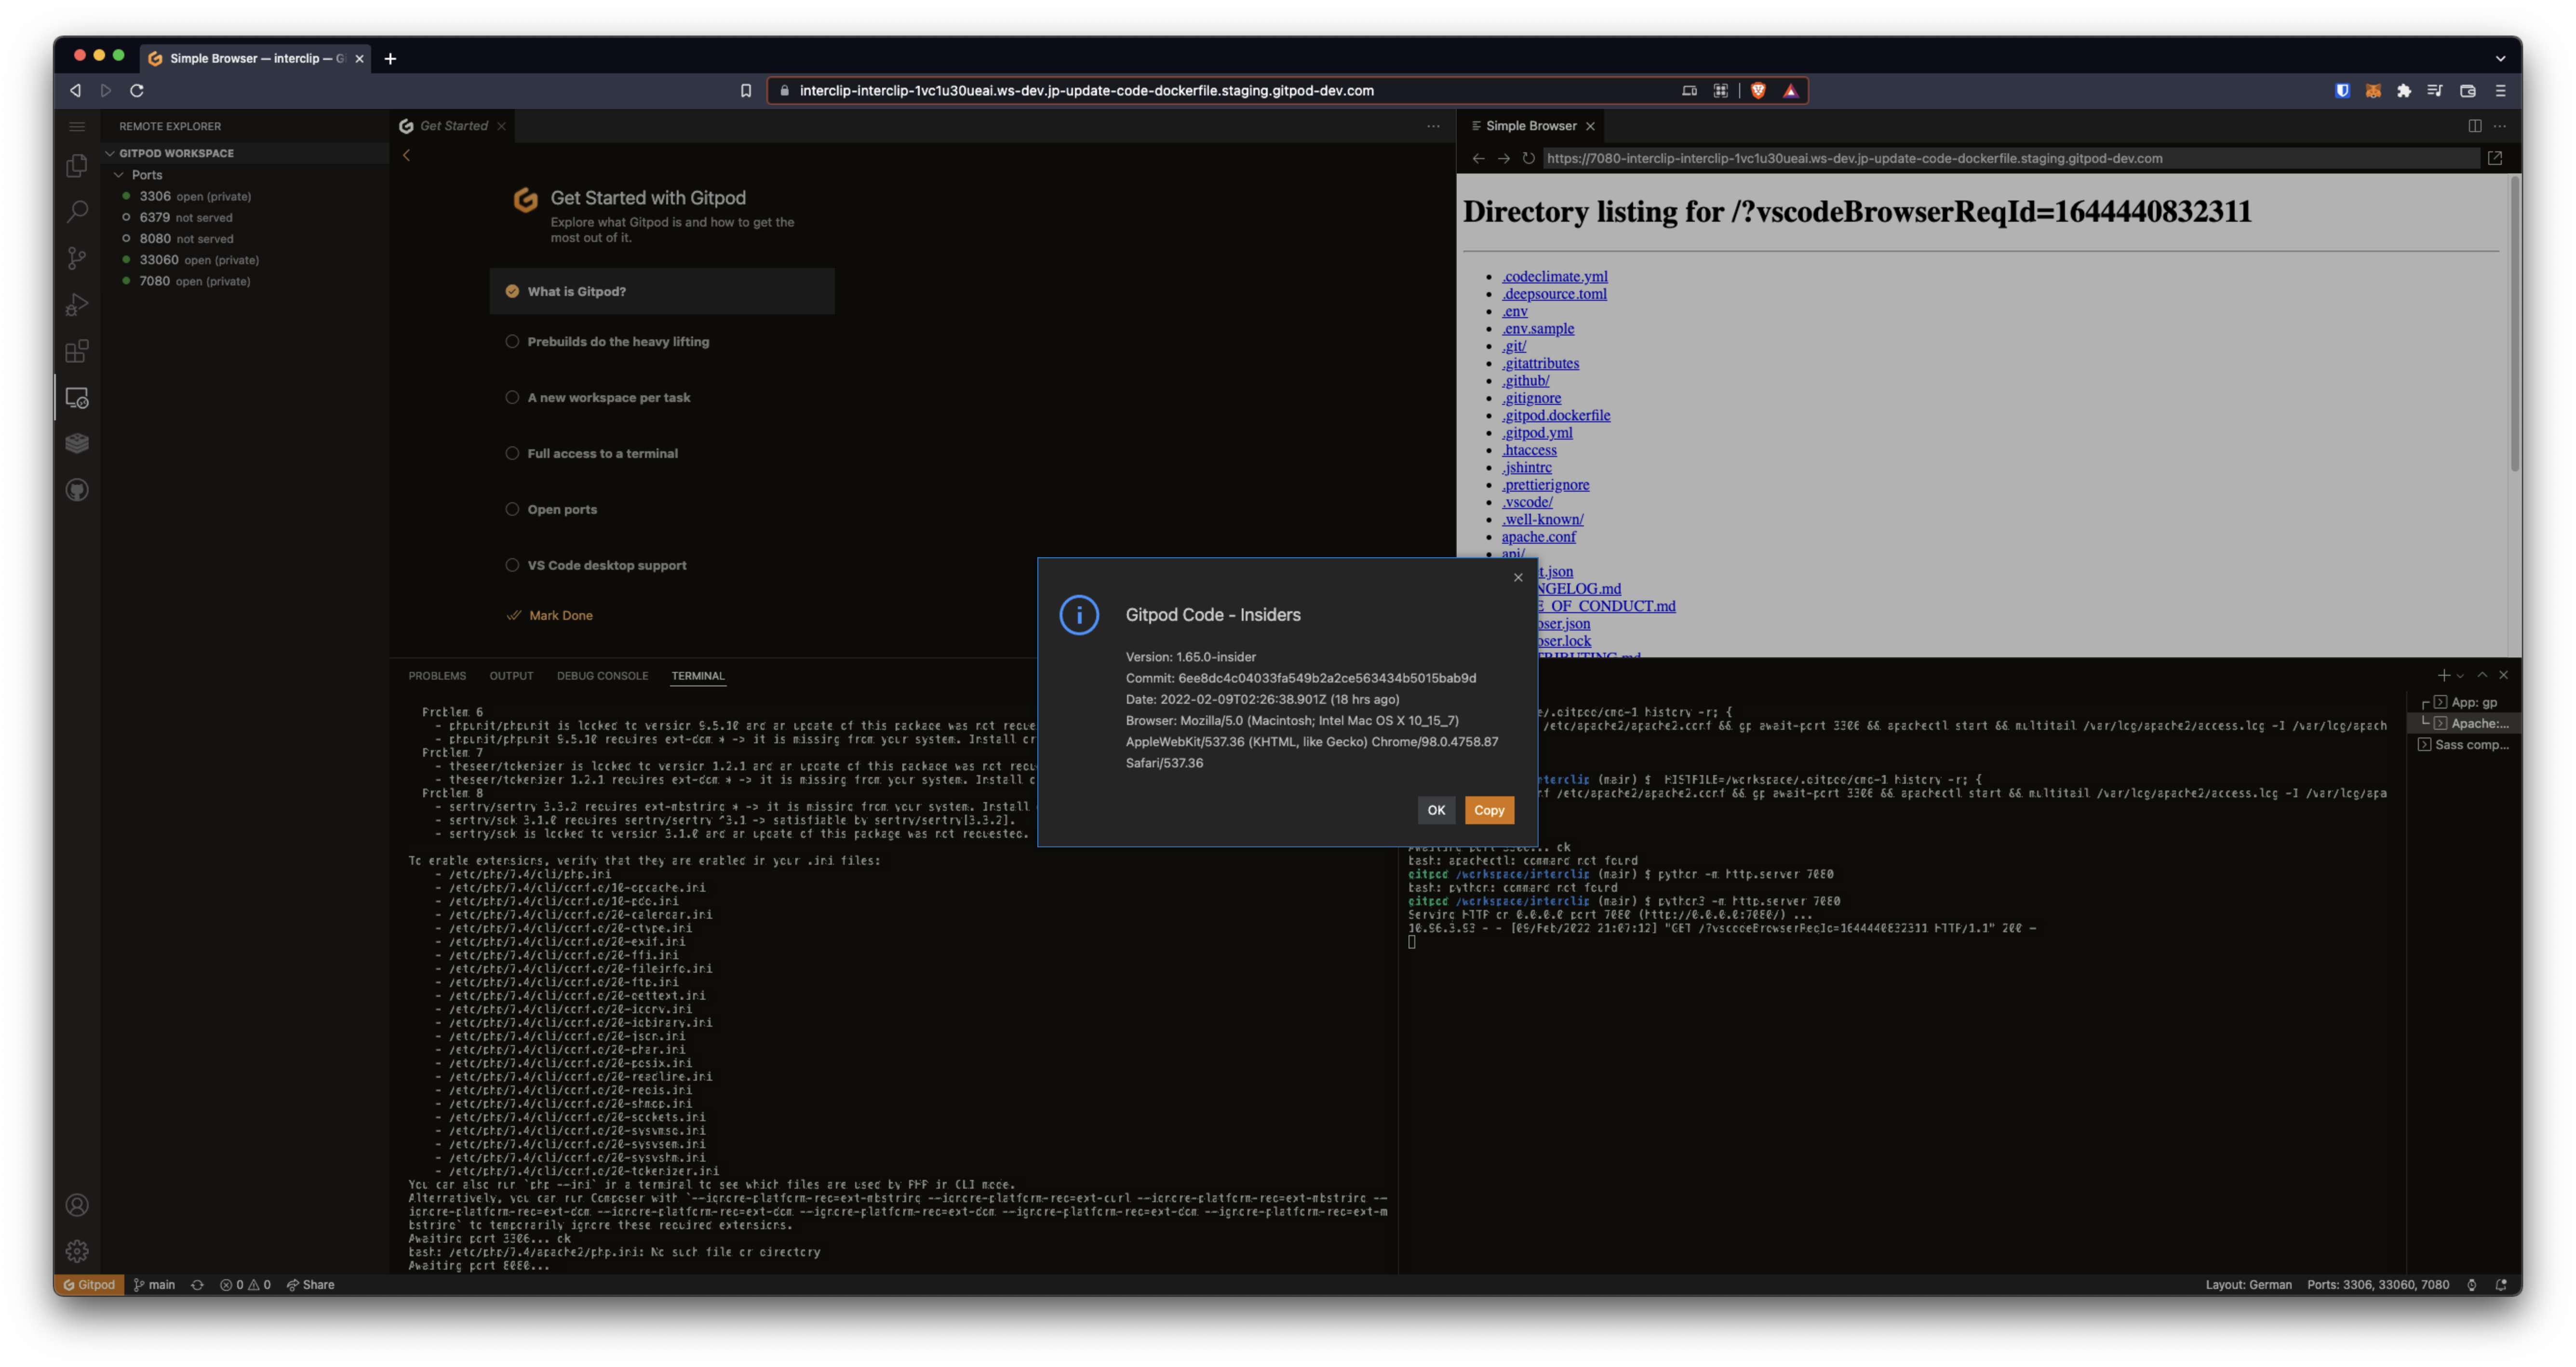Screen dimensions: 2576x1367
Task: Synchronize changes in the status bar
Action: pyautogui.click(x=197, y=1285)
